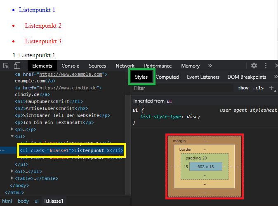Collapse the ul element node
The width and height of the screenshot is (278, 206).
point(12,136)
